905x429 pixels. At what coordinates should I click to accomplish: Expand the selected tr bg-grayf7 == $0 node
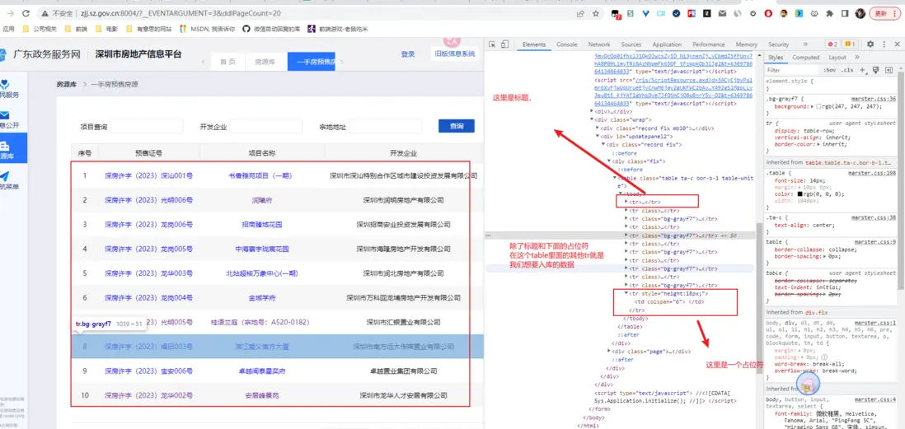pos(626,235)
